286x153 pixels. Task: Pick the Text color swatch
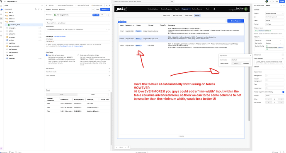[267, 84]
